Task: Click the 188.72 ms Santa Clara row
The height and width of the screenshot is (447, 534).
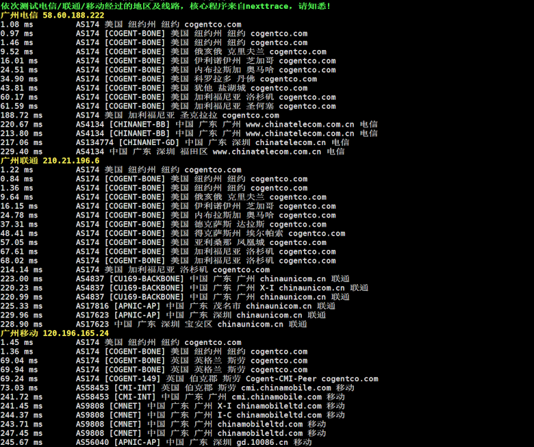Action: (140, 116)
